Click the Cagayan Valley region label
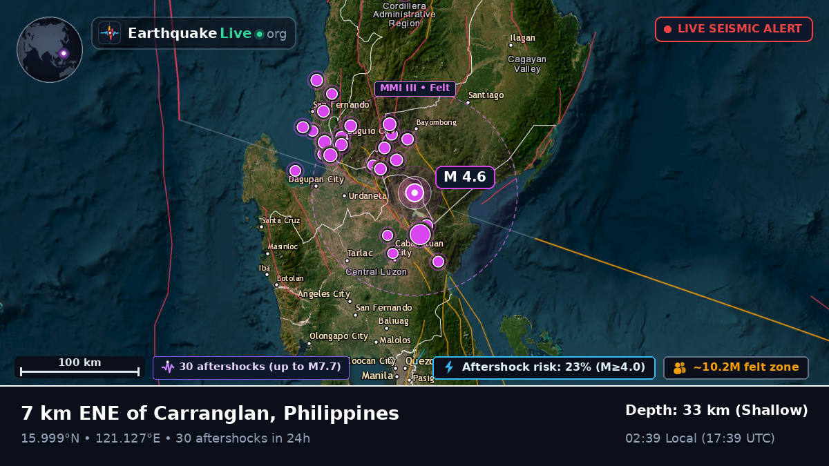 click(x=527, y=64)
